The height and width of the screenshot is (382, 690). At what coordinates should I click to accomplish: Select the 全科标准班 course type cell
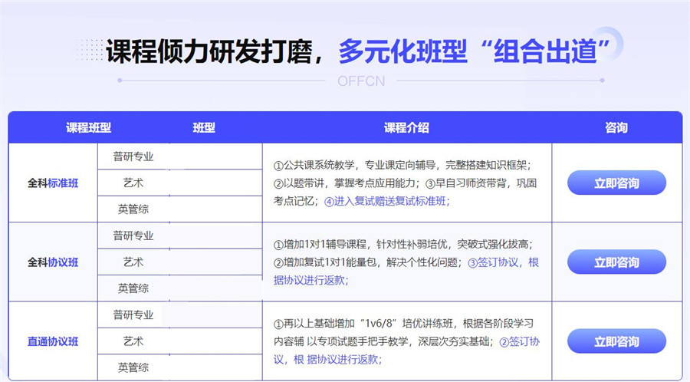53,183
